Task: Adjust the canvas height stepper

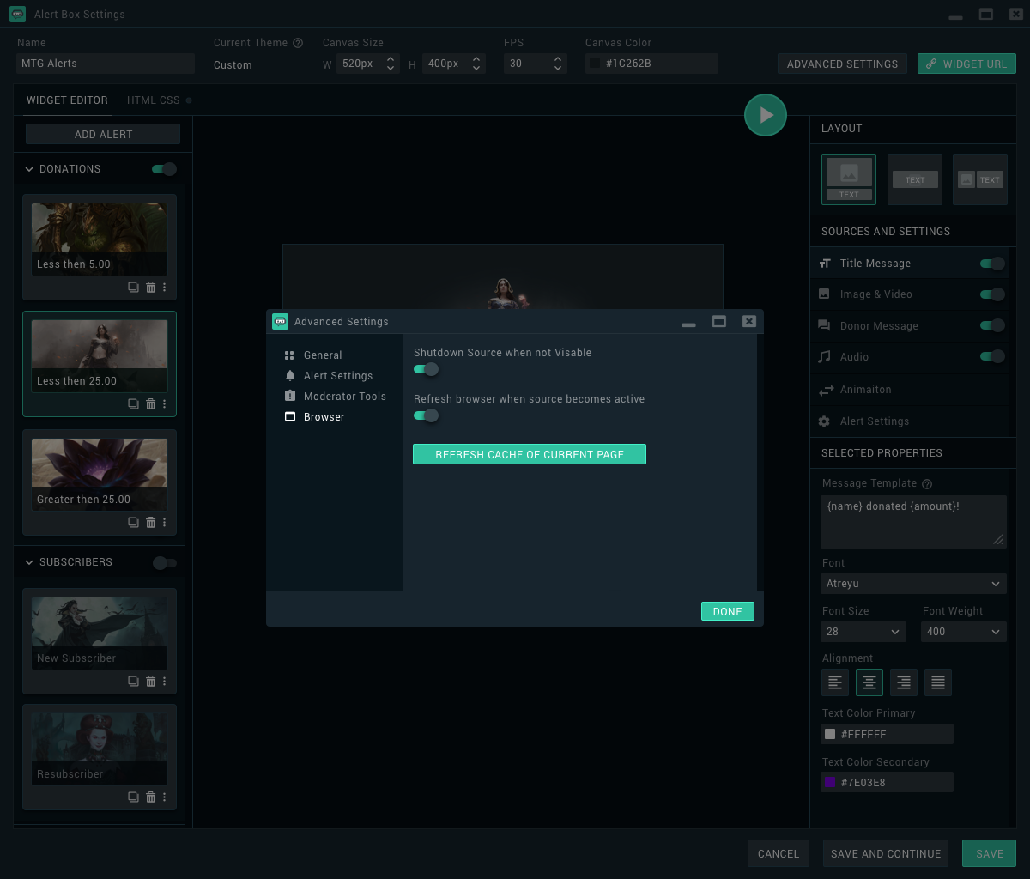Action: pyautogui.click(x=476, y=64)
